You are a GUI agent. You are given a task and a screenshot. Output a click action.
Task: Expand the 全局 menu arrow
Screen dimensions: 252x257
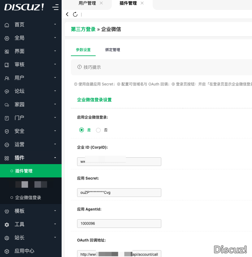(55, 37)
